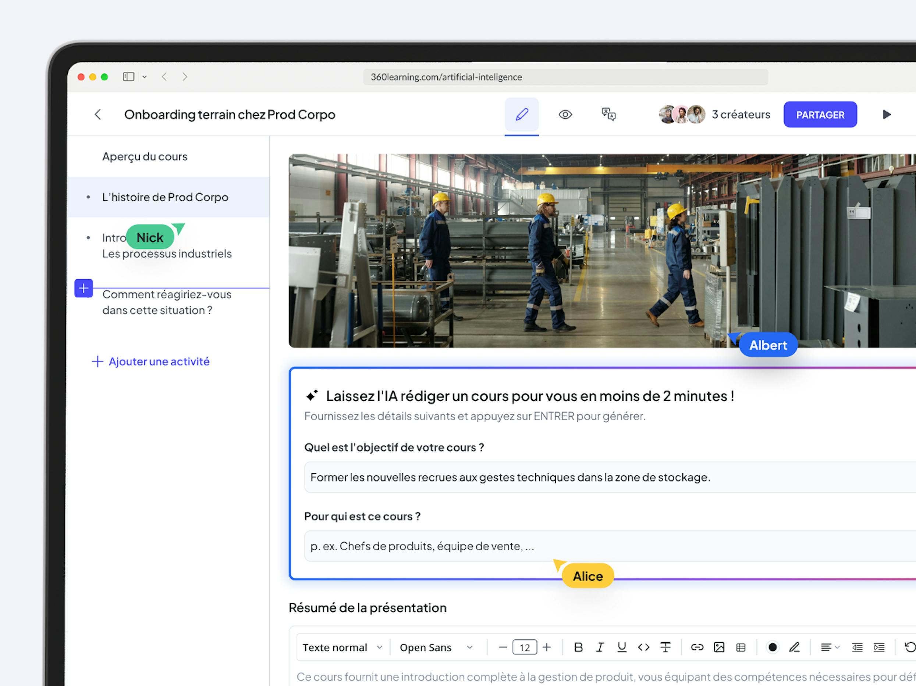Screen dimensions: 916x686
Task: Click the play button next to Partager
Action: coord(886,115)
